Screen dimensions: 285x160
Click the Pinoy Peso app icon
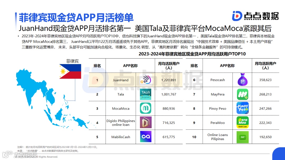[243, 108]
